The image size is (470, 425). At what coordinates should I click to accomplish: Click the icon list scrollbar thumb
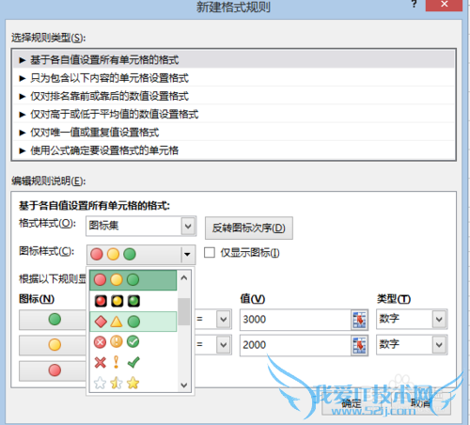184,311
